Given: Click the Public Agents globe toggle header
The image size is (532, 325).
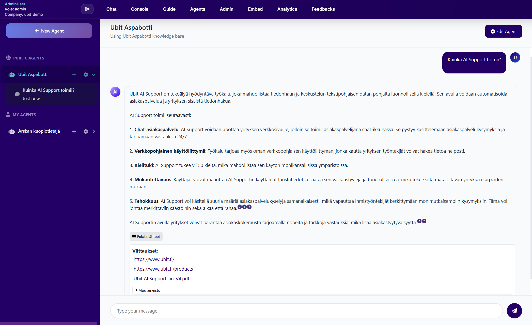Looking at the screenshot, I should [25, 58].
